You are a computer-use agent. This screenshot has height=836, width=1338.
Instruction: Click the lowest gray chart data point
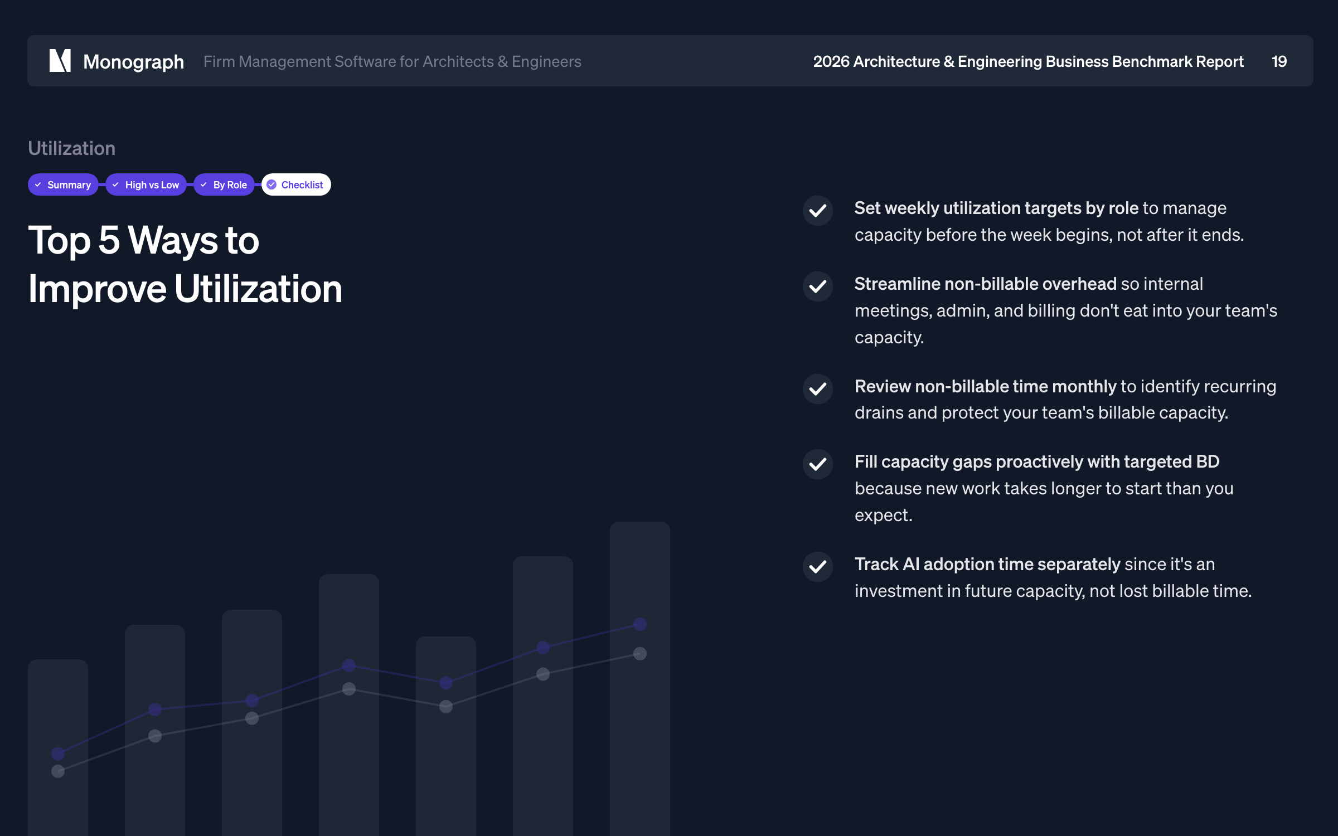[58, 771]
